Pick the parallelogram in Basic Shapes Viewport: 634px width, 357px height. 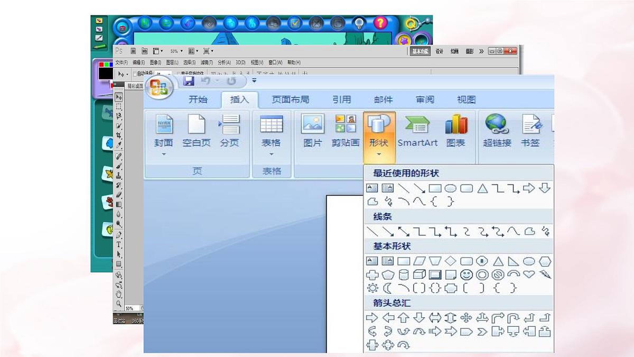[x=419, y=261]
